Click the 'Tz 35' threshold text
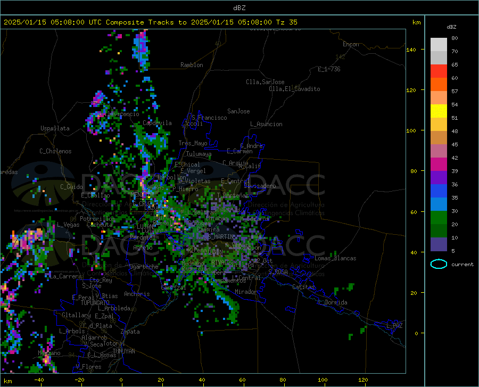The height and width of the screenshot is (387, 479). (x=286, y=22)
